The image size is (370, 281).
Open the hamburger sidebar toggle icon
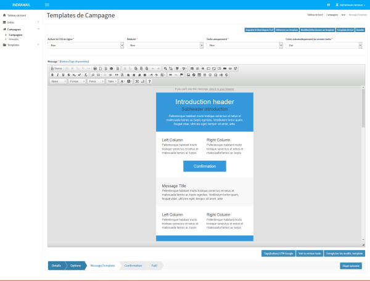(x=48, y=5)
